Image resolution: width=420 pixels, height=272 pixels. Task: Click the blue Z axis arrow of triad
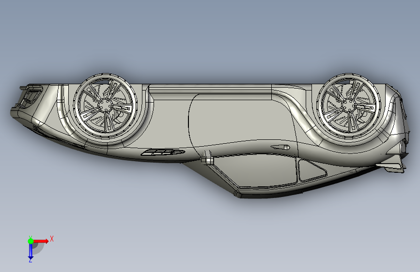(31, 252)
